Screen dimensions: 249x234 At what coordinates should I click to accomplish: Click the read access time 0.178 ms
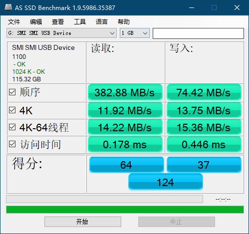tap(125, 144)
